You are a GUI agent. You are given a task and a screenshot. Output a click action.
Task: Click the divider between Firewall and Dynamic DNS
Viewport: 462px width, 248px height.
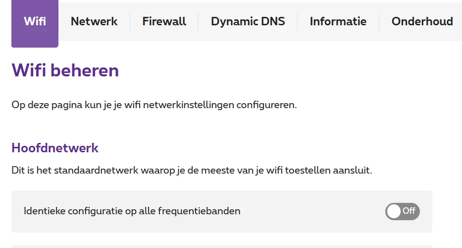coord(198,22)
